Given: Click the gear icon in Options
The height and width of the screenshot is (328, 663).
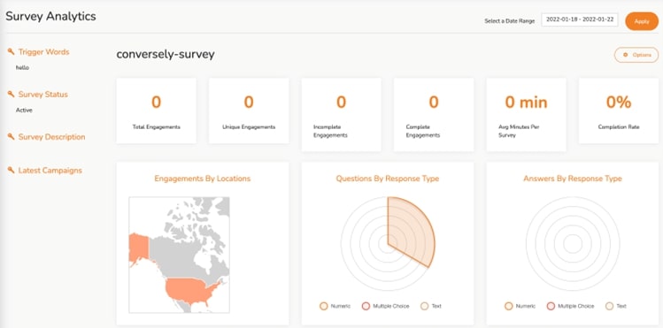Looking at the screenshot, I should click(625, 55).
